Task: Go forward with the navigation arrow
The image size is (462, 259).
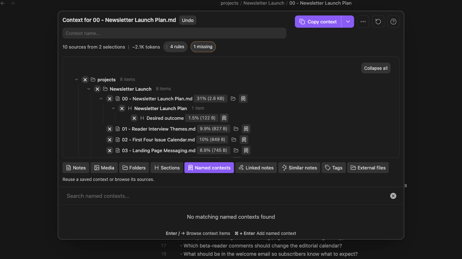Action: pos(13,3)
